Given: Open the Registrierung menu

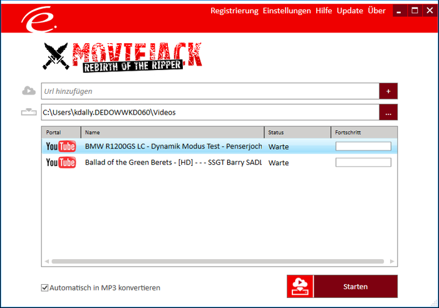Looking at the screenshot, I should (x=234, y=11).
